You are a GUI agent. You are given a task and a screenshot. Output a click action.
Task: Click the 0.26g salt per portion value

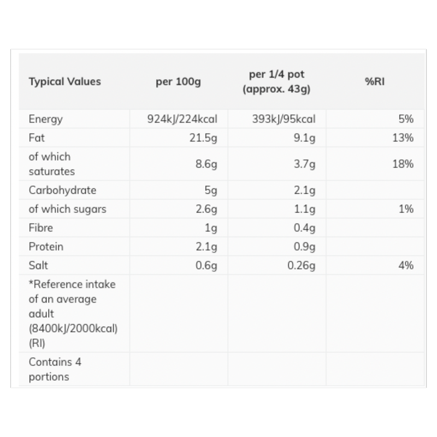(x=302, y=265)
